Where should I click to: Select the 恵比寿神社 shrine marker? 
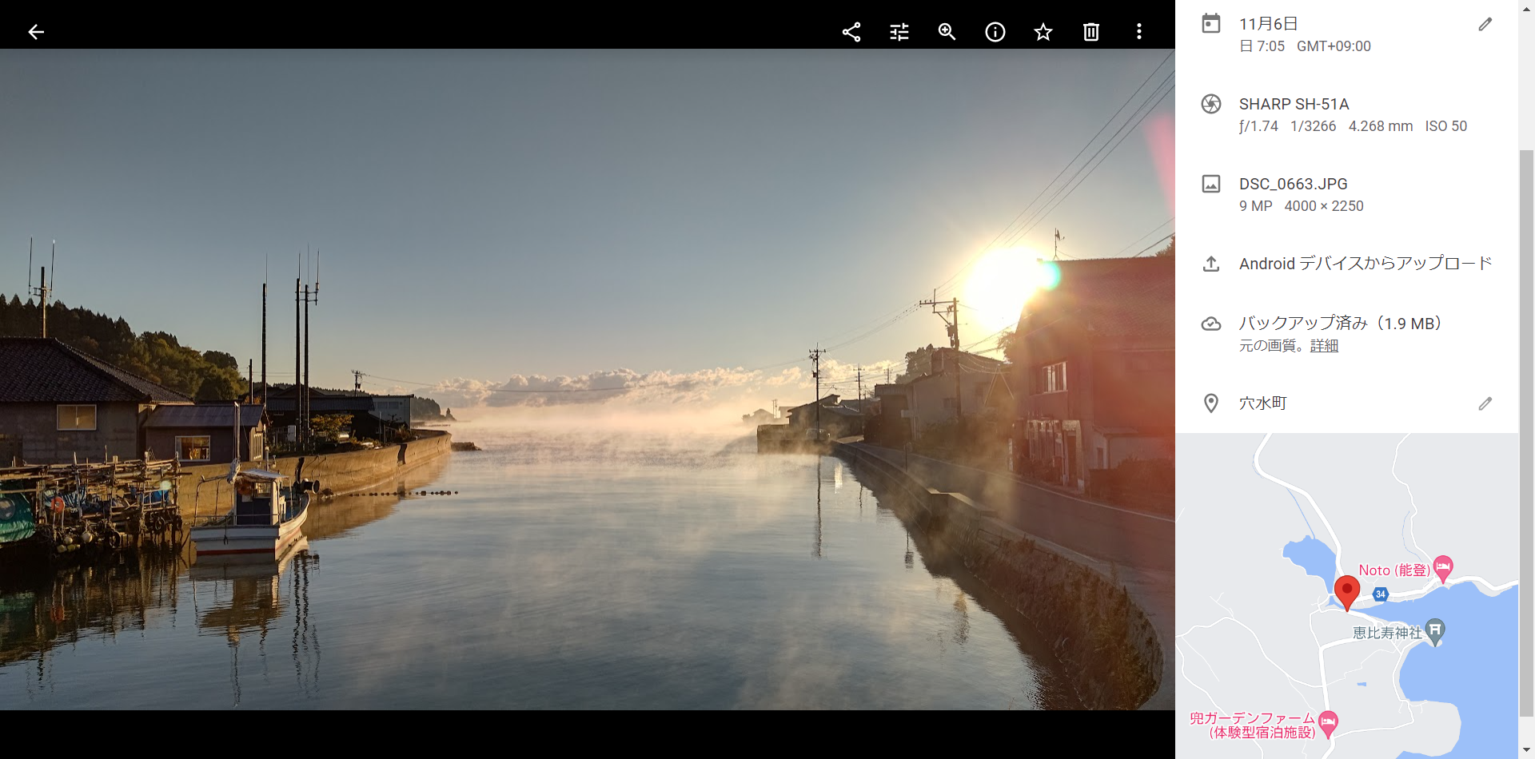pyautogui.click(x=1435, y=631)
